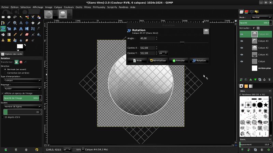The height and width of the screenshot is (153, 273).
Task: Click Réinitialiser button
Action: pos(158,61)
